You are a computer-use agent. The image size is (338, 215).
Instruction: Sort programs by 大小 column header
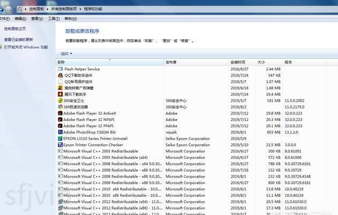click(262, 63)
